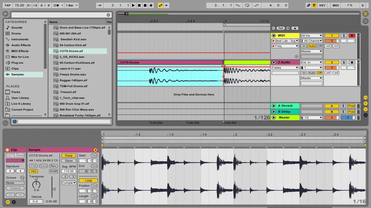Viewport: 371px width, 208px height.
Task: Arm the global Record button
Action: point(145,5)
